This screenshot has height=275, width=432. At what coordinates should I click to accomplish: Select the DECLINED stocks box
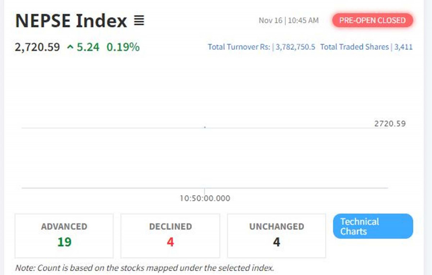[x=170, y=235]
